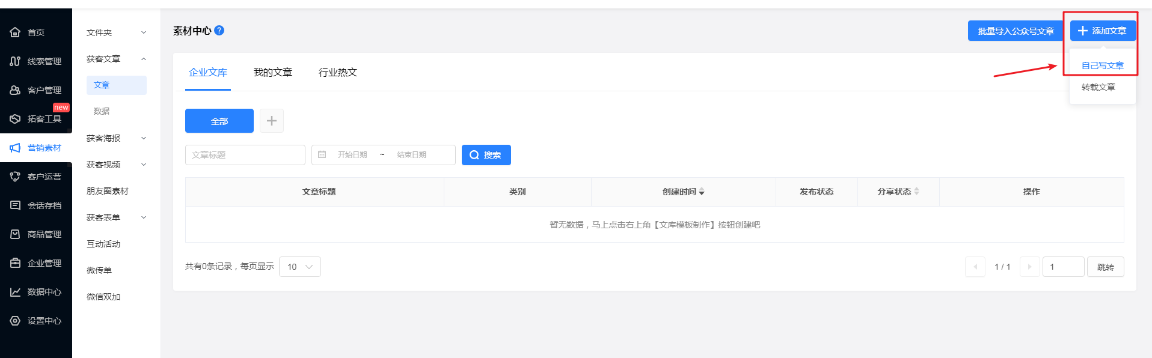Click the 全部 category button

point(219,121)
